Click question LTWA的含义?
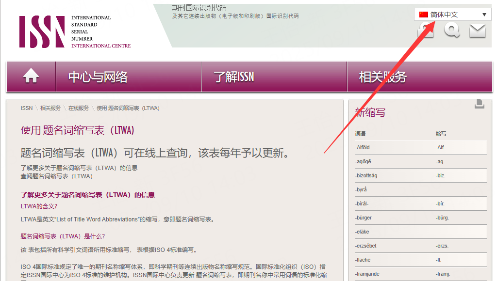 (39, 206)
